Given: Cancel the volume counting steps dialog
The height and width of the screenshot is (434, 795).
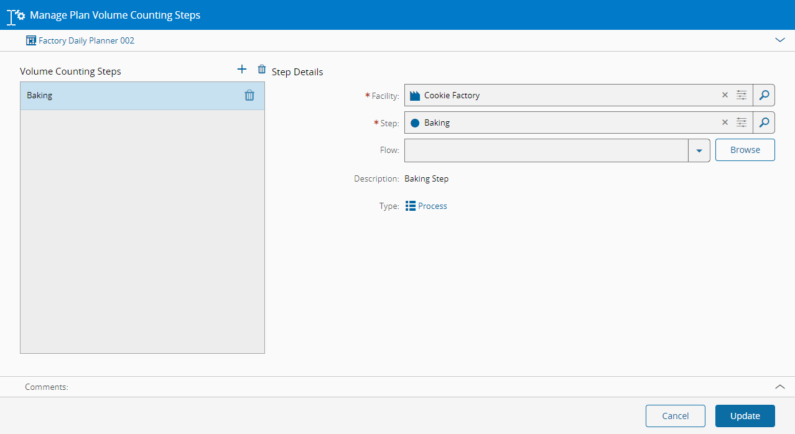Looking at the screenshot, I should coord(675,416).
